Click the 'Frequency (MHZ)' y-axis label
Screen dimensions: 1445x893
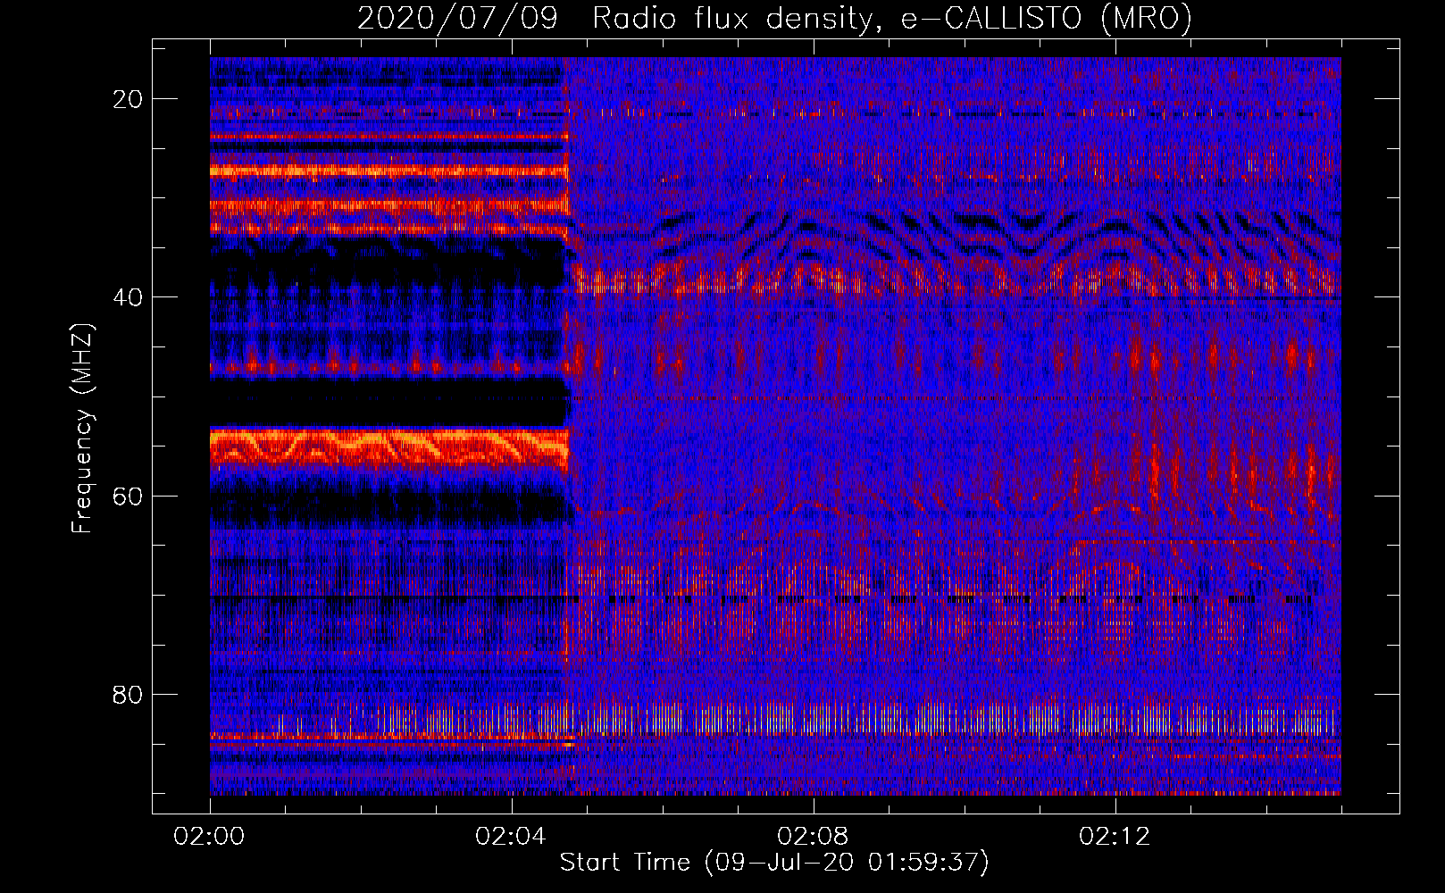tap(82, 428)
